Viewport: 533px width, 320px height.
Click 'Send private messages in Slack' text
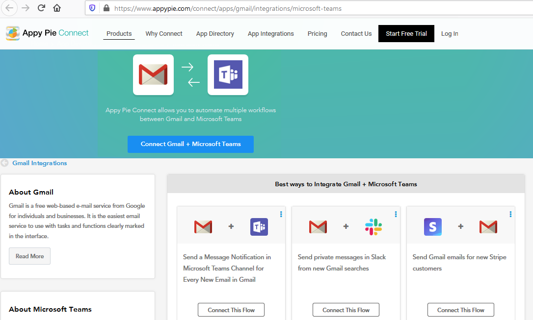pos(342,263)
